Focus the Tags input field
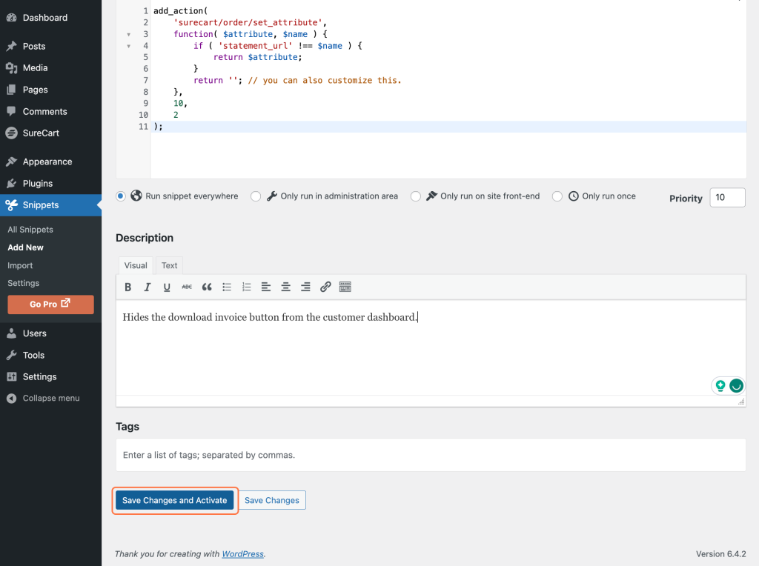 431,455
